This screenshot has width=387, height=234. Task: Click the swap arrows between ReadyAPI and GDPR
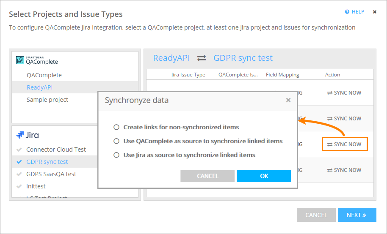202,58
